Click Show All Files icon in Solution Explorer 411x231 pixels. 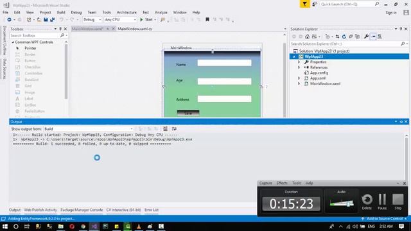tap(357, 37)
